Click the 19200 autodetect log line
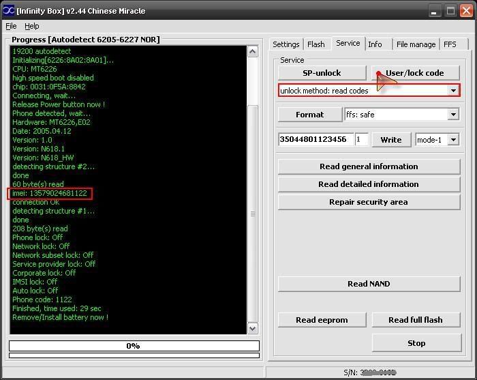 42,51
